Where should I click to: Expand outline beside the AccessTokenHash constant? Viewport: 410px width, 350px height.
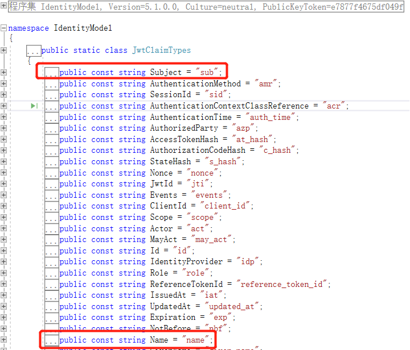pos(3,139)
